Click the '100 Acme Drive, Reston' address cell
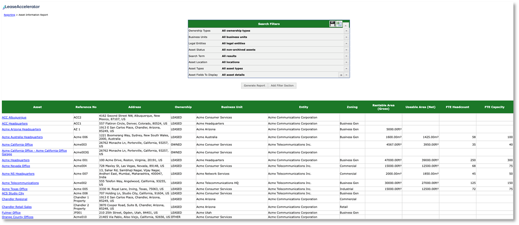This screenshot has height=225, width=519. (x=135, y=160)
